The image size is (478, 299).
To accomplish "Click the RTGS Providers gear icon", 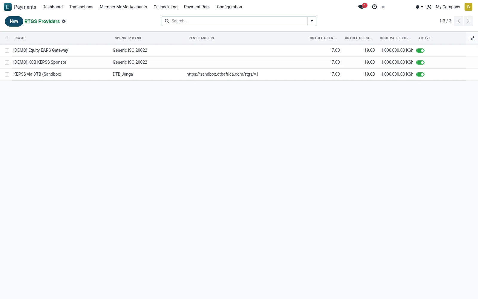I will [x=64, y=21].
